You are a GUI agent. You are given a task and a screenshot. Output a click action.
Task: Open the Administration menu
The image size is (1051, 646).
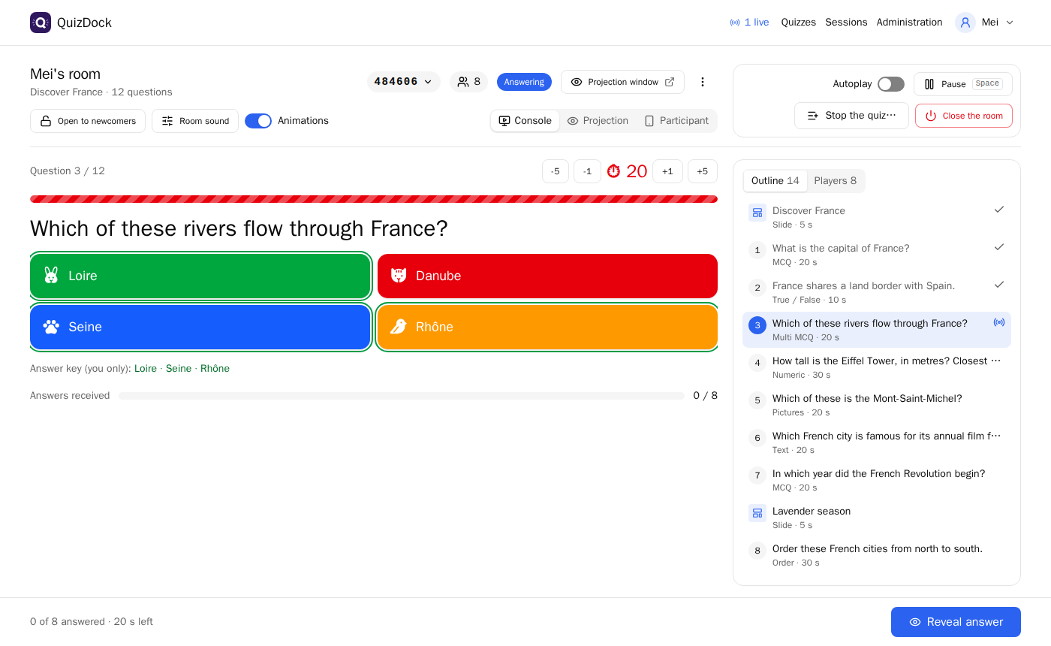coord(909,23)
